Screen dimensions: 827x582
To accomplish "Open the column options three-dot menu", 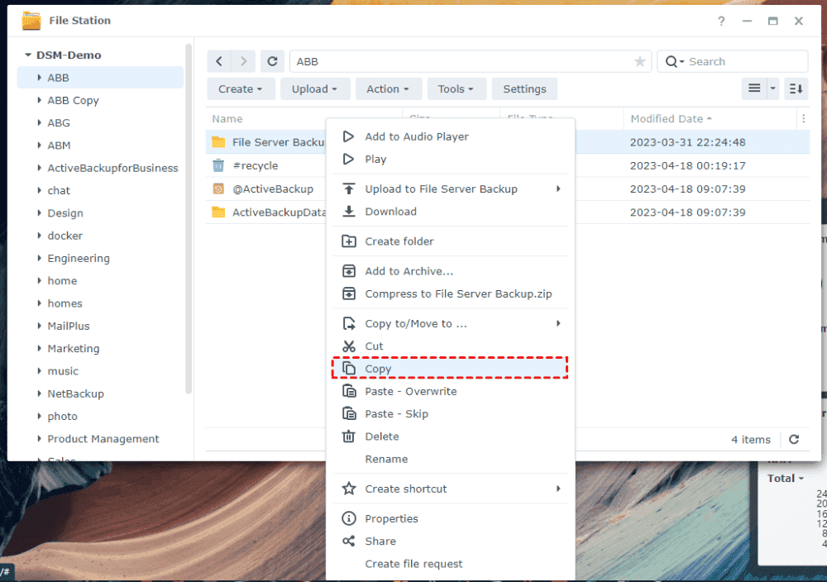I will [803, 119].
